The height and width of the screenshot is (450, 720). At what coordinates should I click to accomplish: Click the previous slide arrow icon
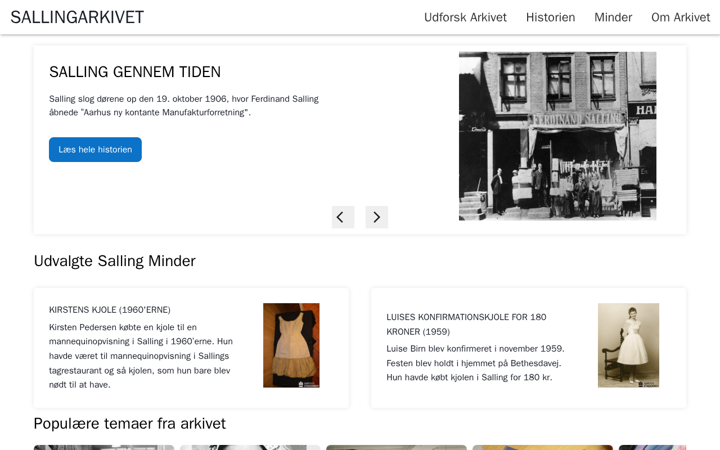(343, 217)
